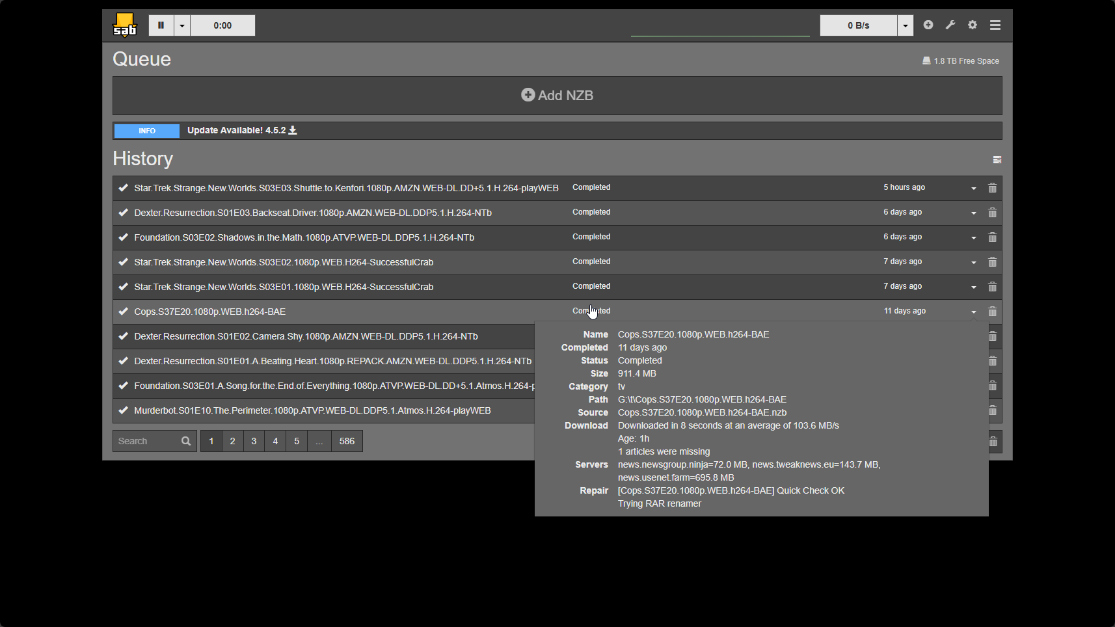Expand dropdown for Star Trek S03E01 row

(974, 287)
